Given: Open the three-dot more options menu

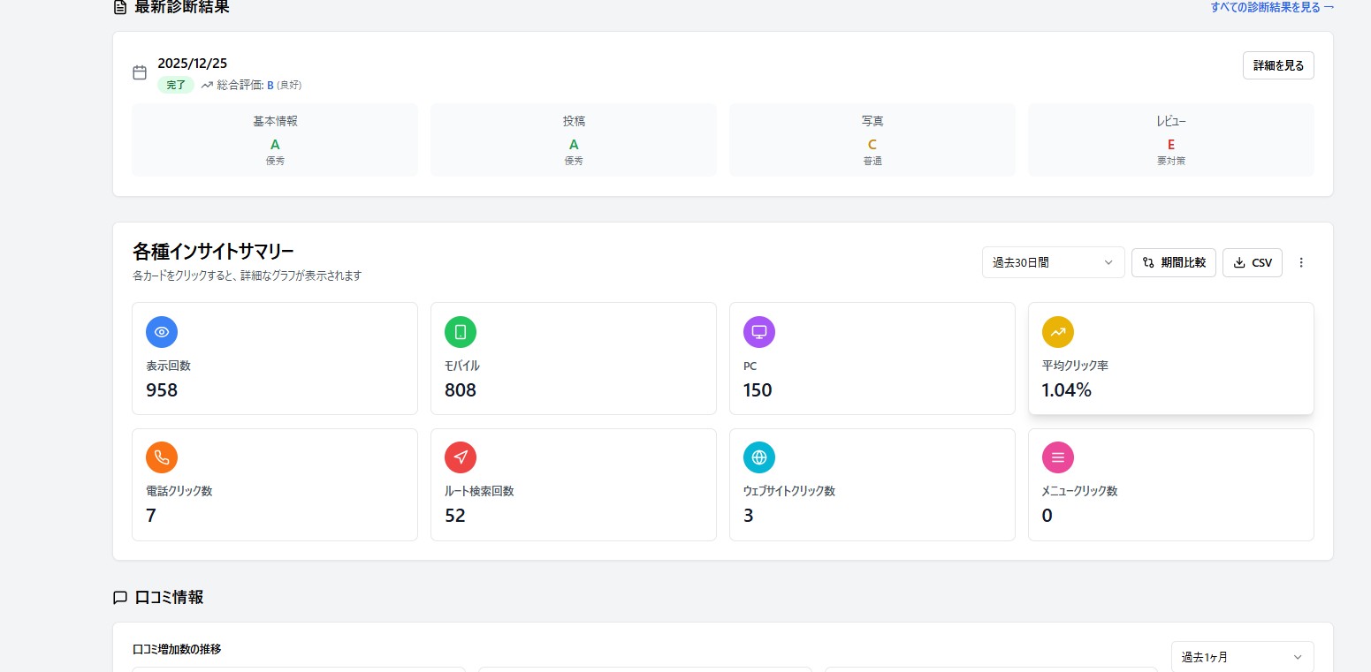Looking at the screenshot, I should click(x=1301, y=262).
